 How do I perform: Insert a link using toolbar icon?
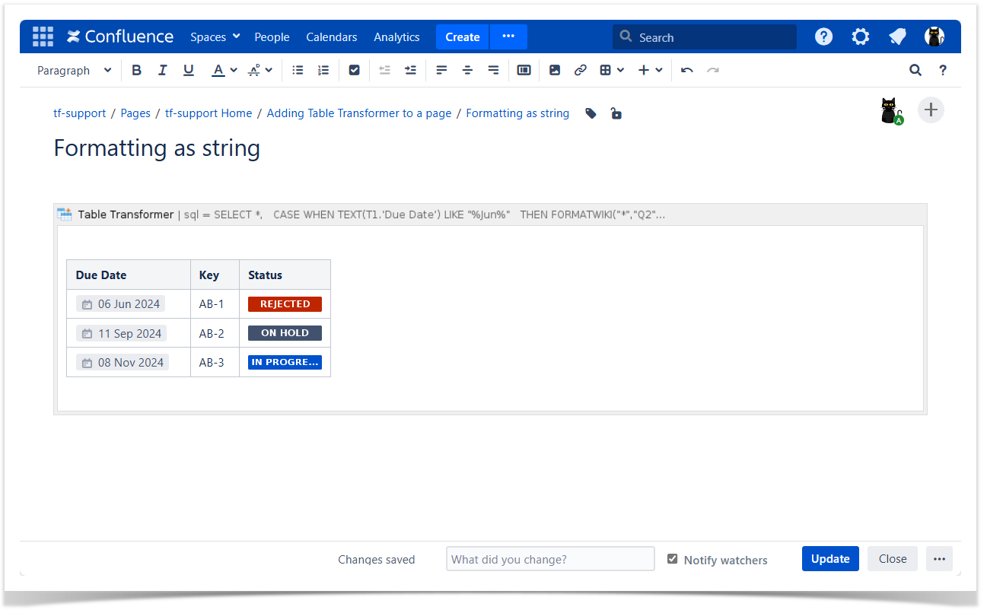click(581, 70)
